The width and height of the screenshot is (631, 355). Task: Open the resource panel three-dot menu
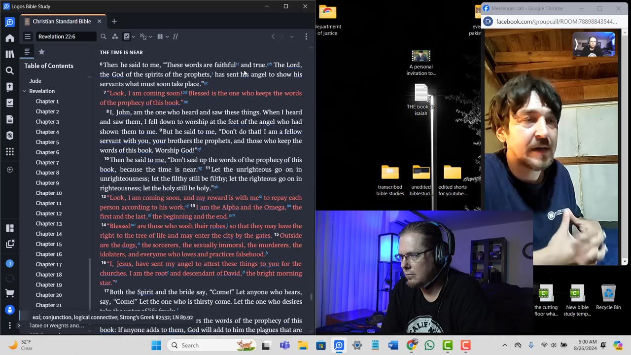(x=306, y=36)
